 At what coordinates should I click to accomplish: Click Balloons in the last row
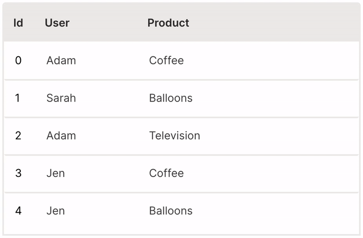pyautogui.click(x=171, y=211)
